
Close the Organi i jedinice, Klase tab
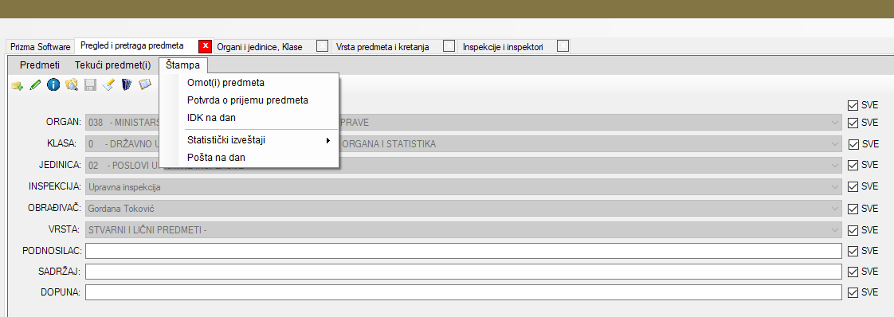(x=323, y=46)
